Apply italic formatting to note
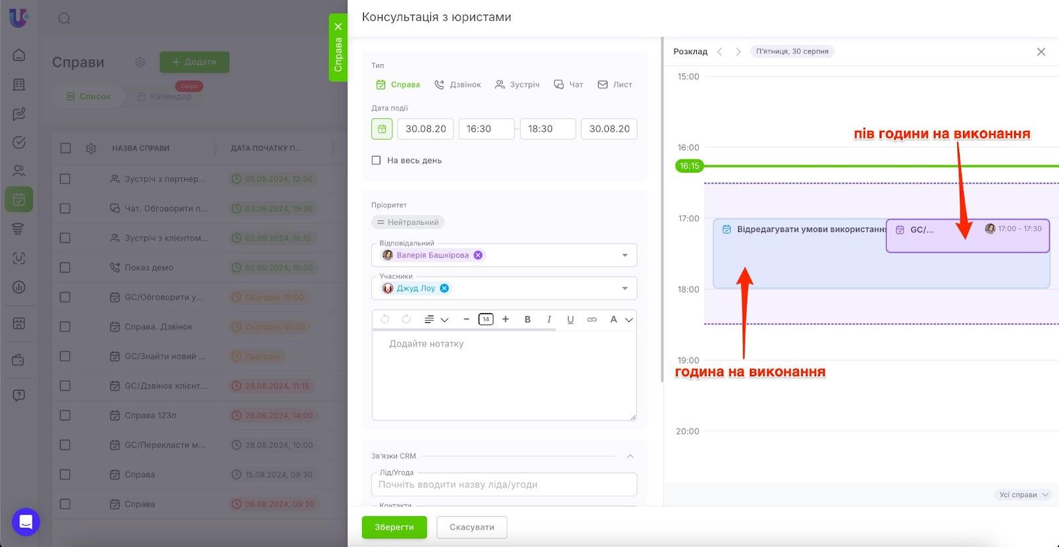 pyautogui.click(x=549, y=319)
